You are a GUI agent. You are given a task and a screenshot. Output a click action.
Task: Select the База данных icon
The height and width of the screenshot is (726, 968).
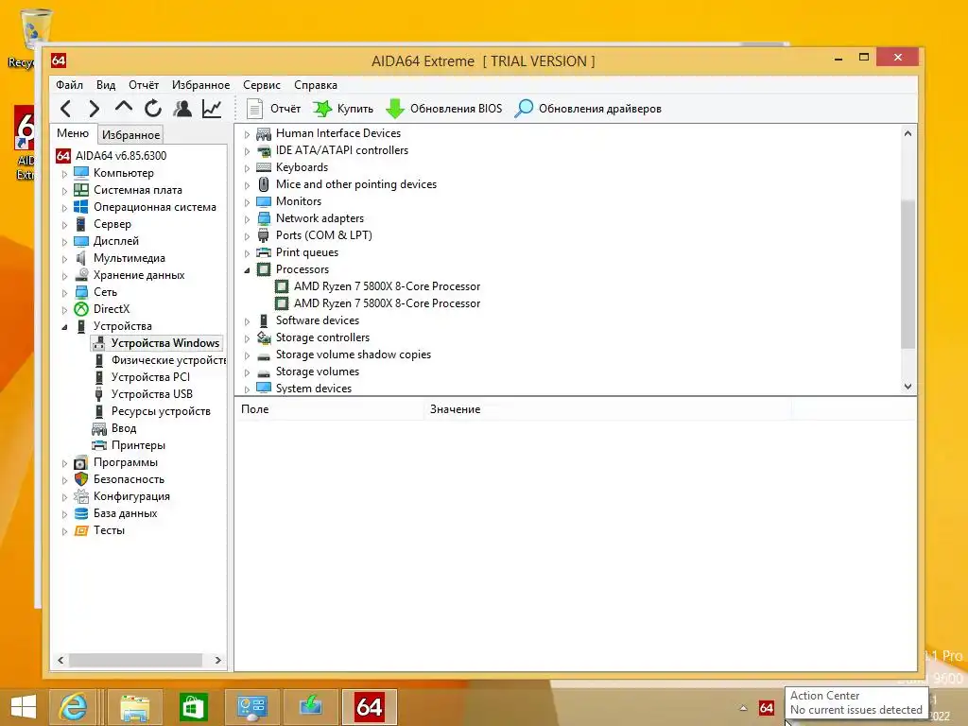pos(81,513)
